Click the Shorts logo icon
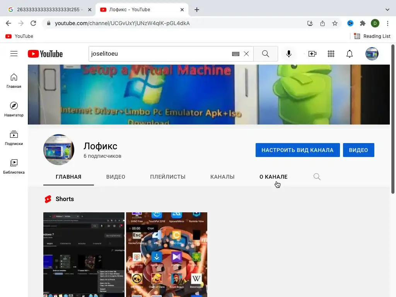The height and width of the screenshot is (297, 396). click(x=48, y=199)
